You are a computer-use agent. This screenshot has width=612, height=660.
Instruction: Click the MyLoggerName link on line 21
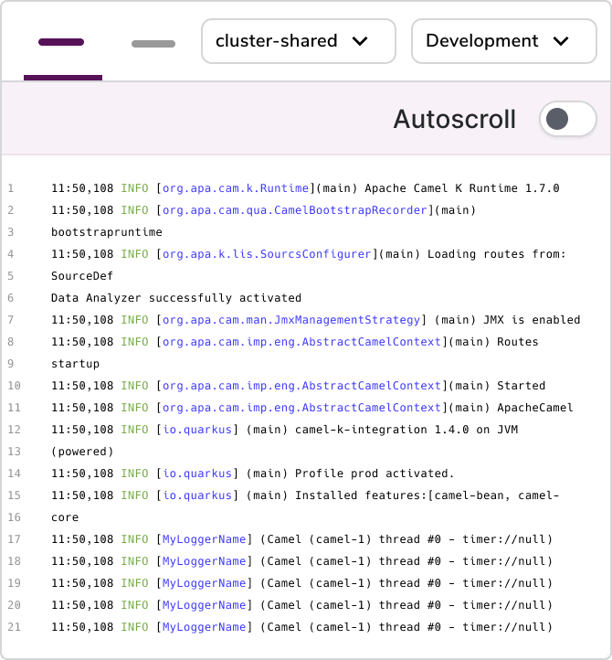tap(205, 627)
